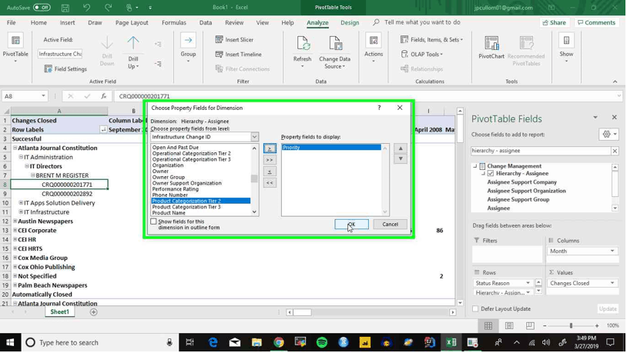The width and height of the screenshot is (627, 353).
Task: Remove all property fields
Action: 270,183
